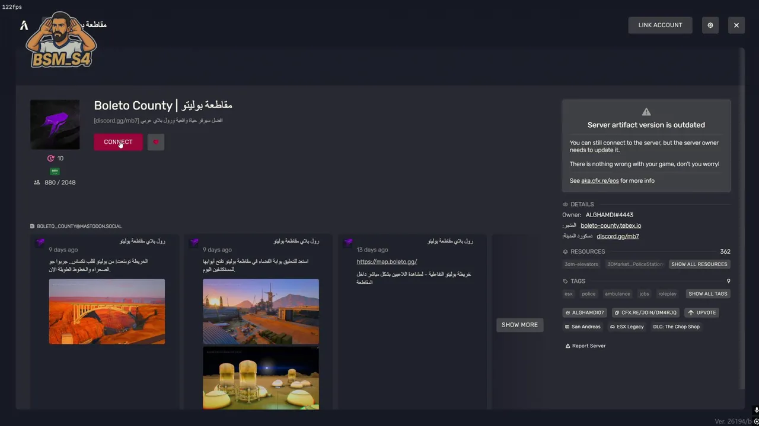The width and height of the screenshot is (759, 426).
Task: Open the boleto-county.tebex.io store link
Action: 611,225
